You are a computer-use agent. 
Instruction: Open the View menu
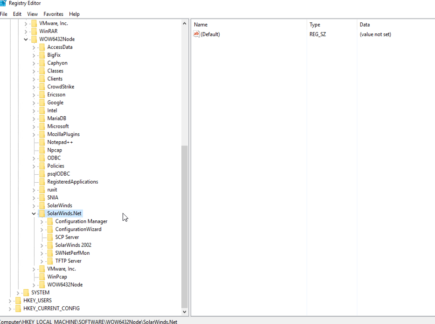coord(33,14)
